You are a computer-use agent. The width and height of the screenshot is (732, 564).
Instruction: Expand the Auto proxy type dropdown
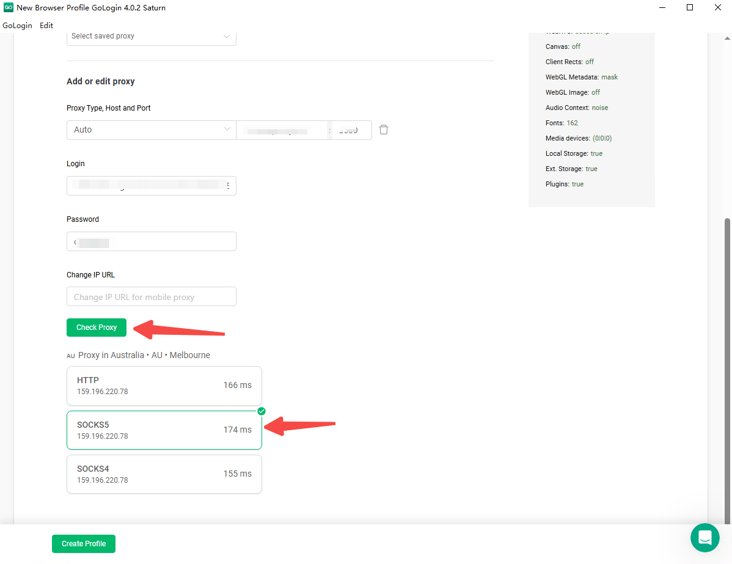(x=151, y=130)
